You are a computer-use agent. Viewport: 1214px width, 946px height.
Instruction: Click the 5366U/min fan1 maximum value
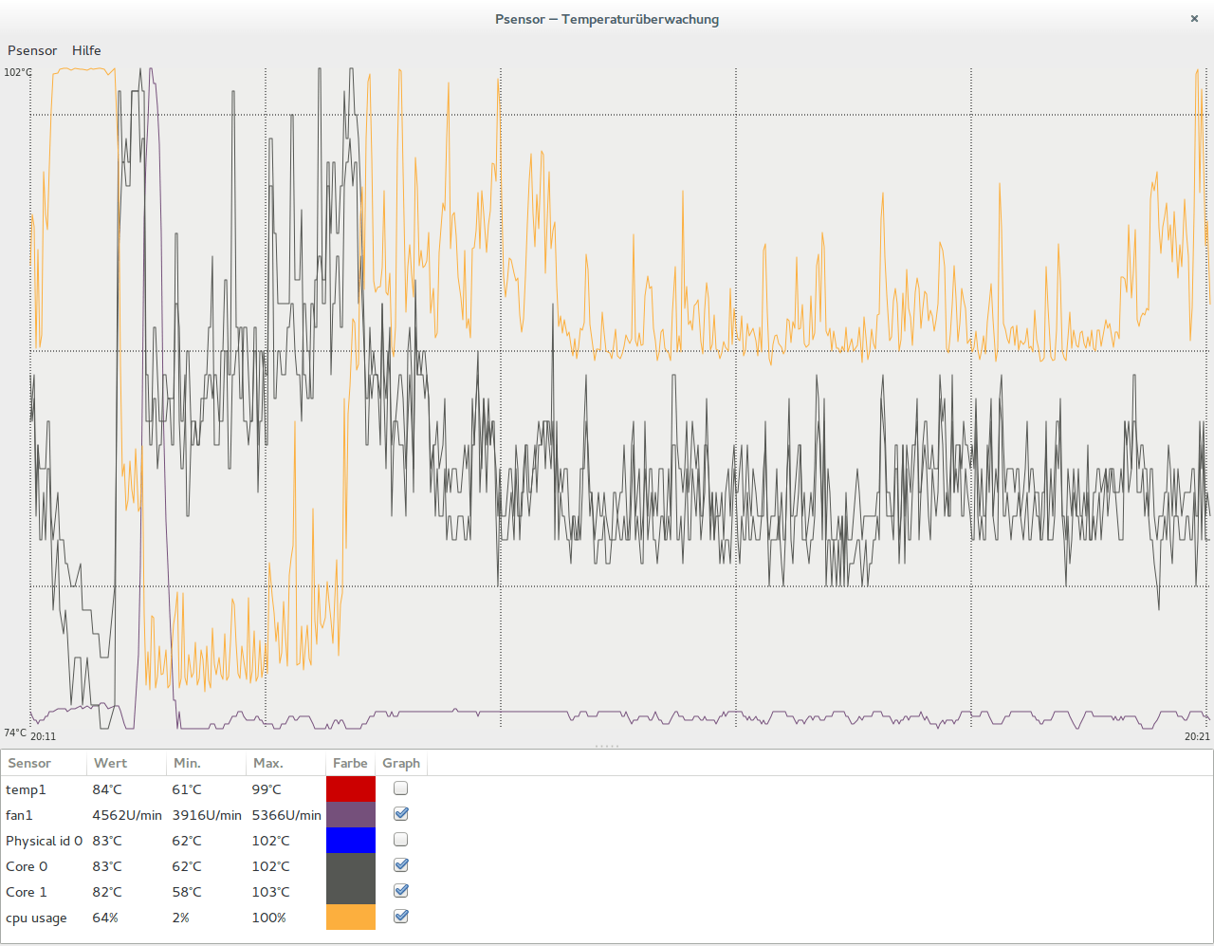coord(286,815)
